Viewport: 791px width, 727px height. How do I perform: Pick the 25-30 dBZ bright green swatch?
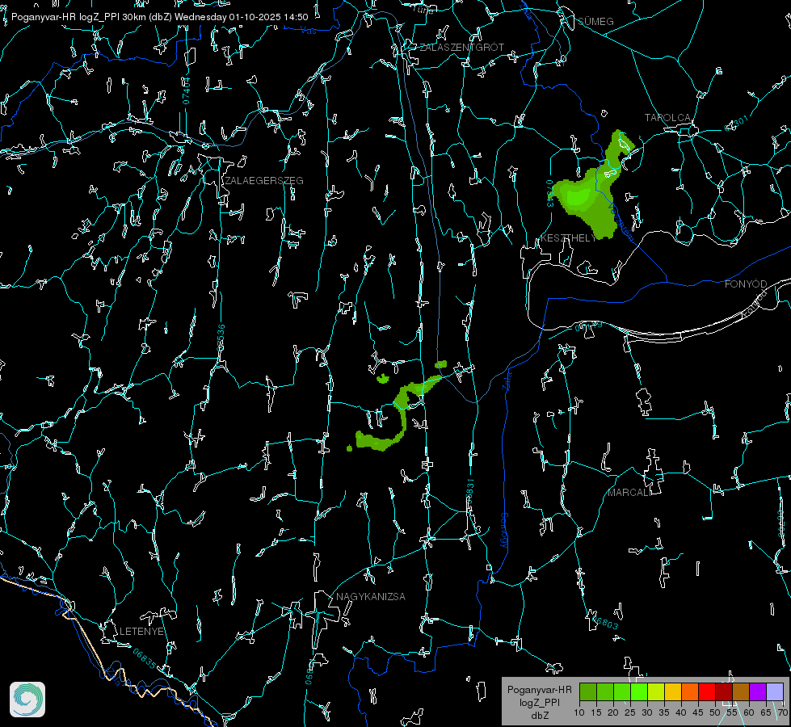tap(639, 691)
